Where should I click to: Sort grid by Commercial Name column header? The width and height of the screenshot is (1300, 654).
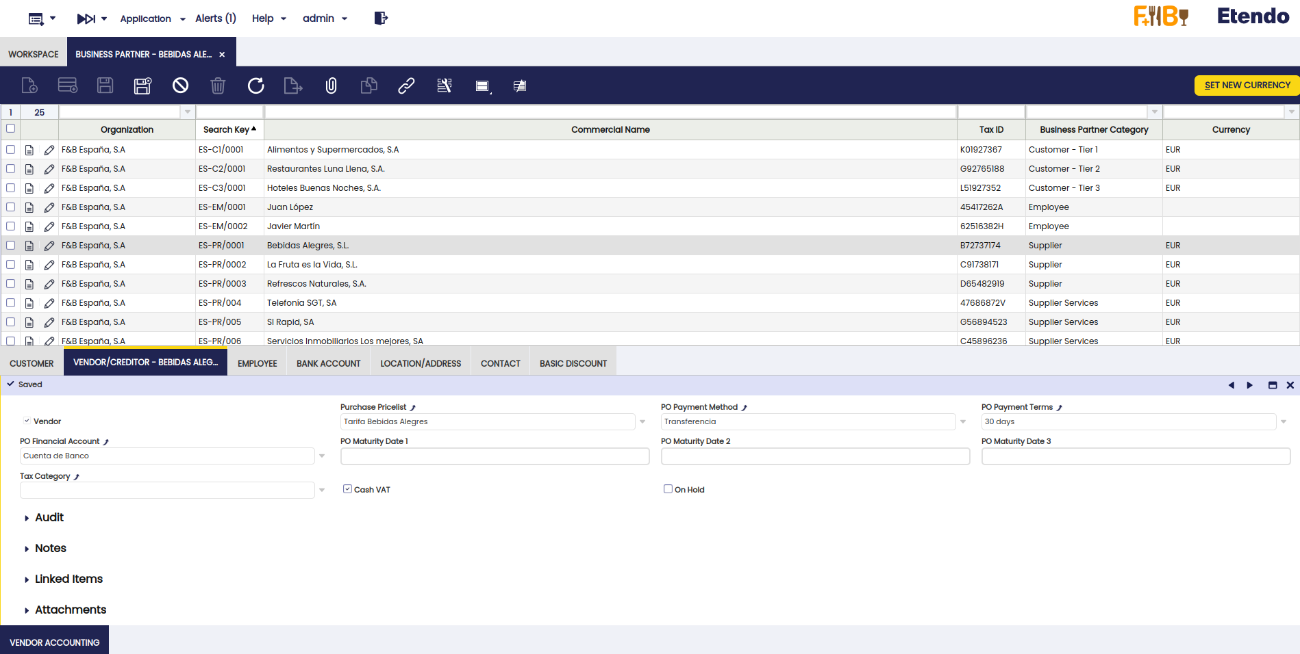coord(610,129)
